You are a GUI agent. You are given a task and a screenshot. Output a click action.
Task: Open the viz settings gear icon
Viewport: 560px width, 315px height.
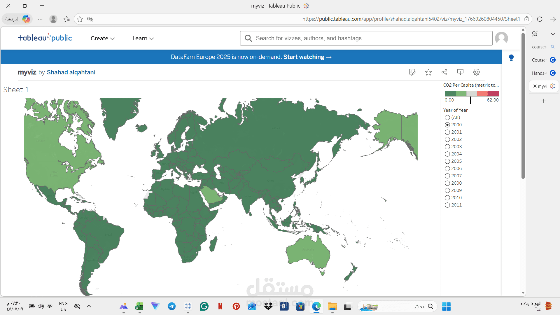477,72
